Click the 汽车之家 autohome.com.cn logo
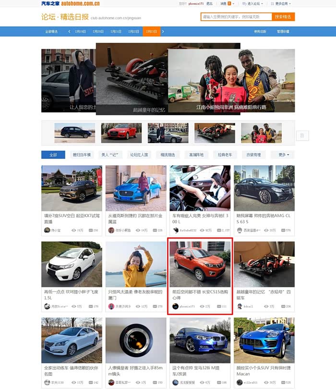This screenshot has height=390, width=336. click(71, 3)
